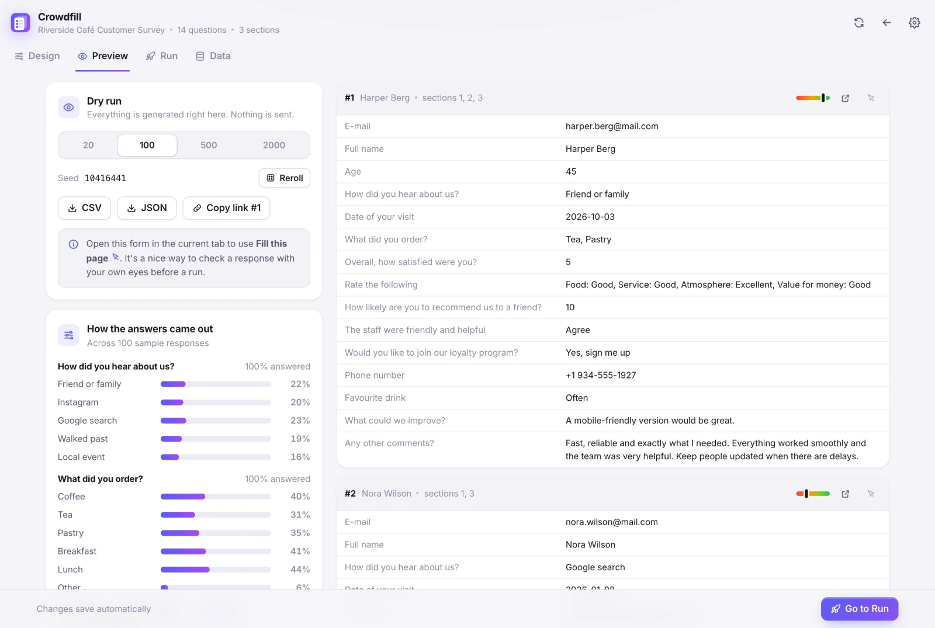Click the seed value 10416441
The height and width of the screenshot is (628, 935).
105,178
